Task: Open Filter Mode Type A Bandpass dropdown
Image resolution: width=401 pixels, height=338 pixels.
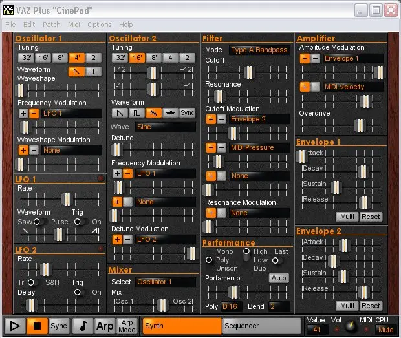Action: tap(259, 50)
